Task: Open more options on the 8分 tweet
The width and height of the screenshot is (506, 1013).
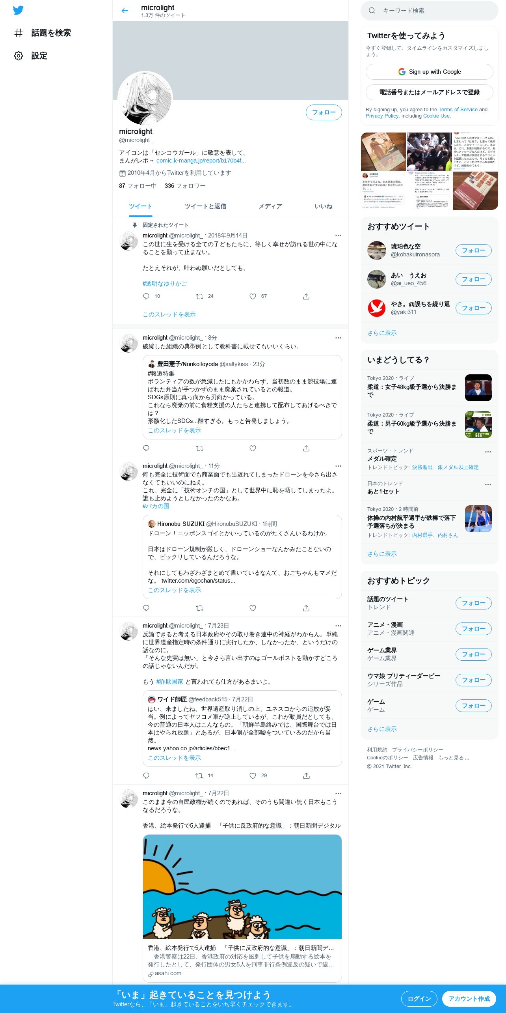Action: click(338, 338)
